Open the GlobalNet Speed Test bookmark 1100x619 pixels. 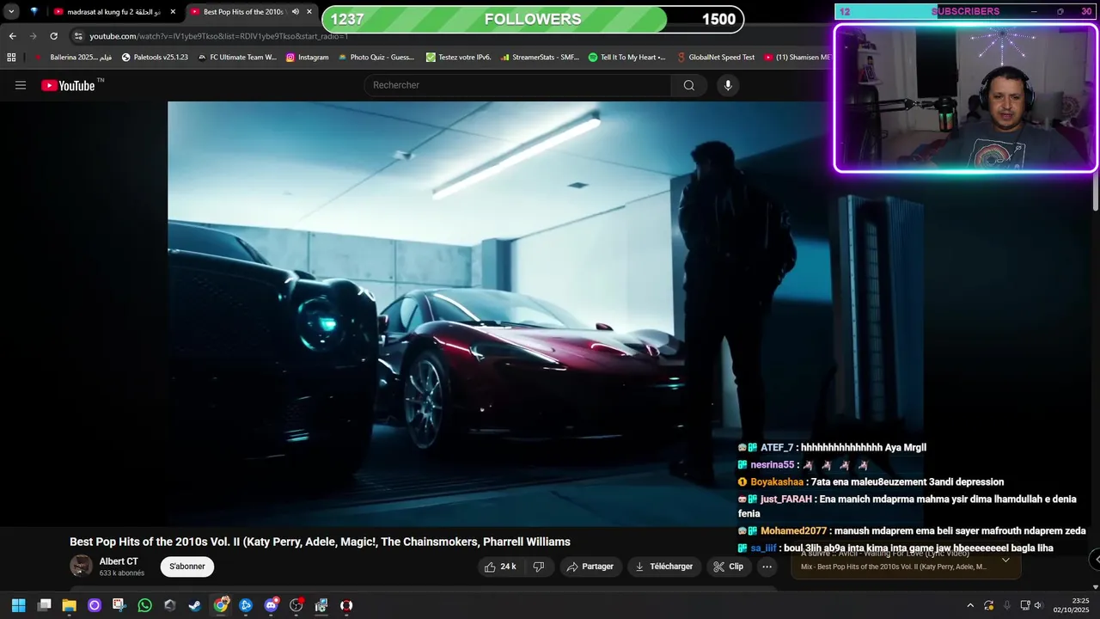pos(715,58)
